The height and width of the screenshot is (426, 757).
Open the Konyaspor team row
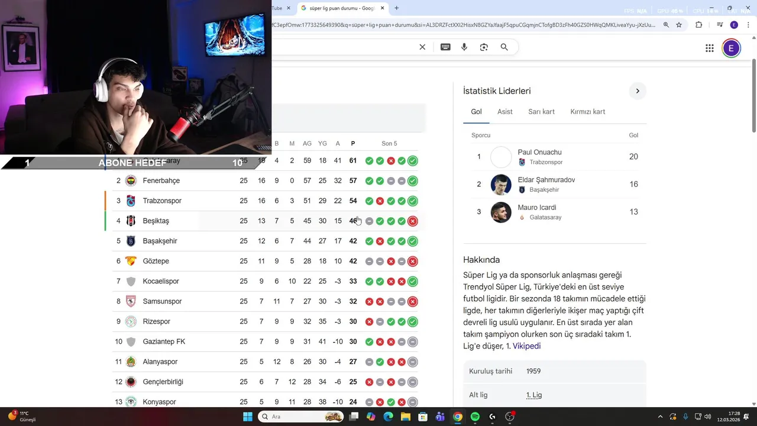coord(265,401)
